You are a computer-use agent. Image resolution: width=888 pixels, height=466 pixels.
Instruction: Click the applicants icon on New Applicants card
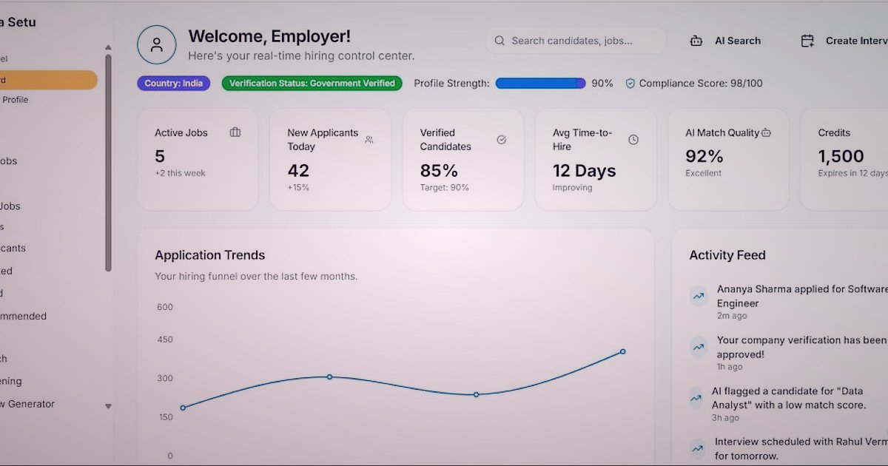click(369, 139)
